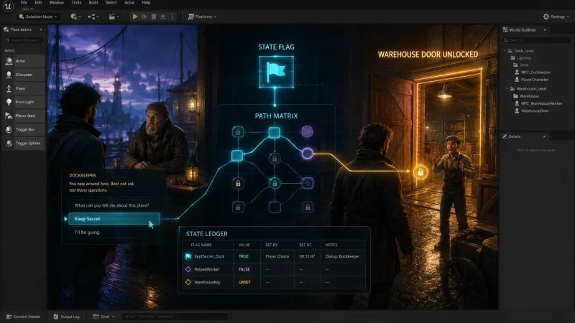Click the console command input field

175,317
